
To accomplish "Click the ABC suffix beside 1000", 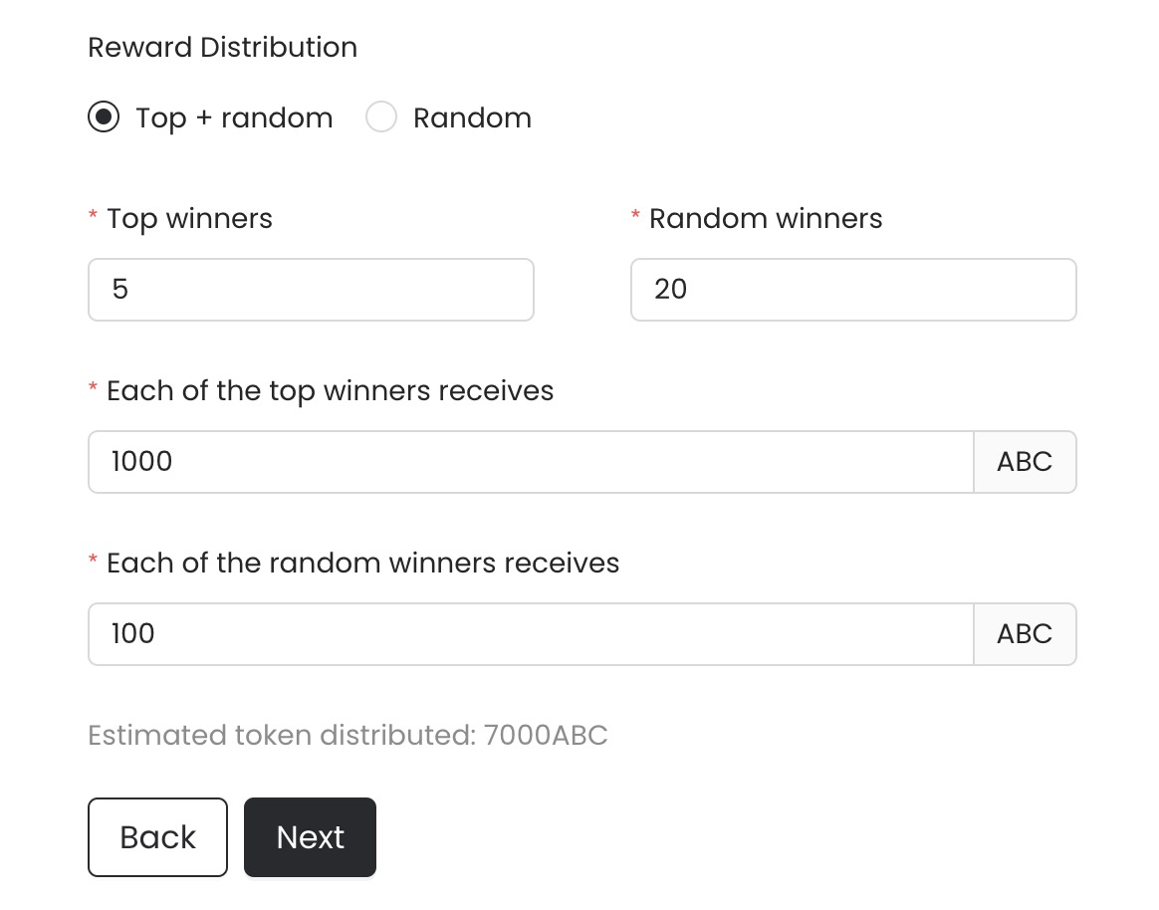I will coord(1025,462).
